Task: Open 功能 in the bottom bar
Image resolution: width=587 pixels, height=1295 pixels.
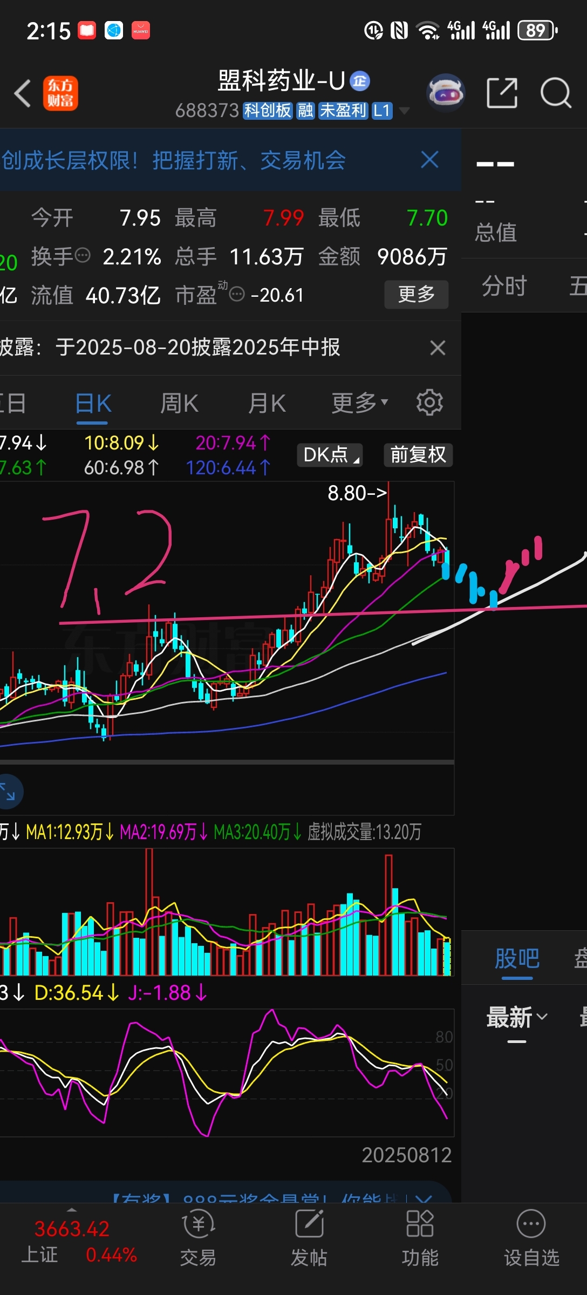Action: [420, 1238]
